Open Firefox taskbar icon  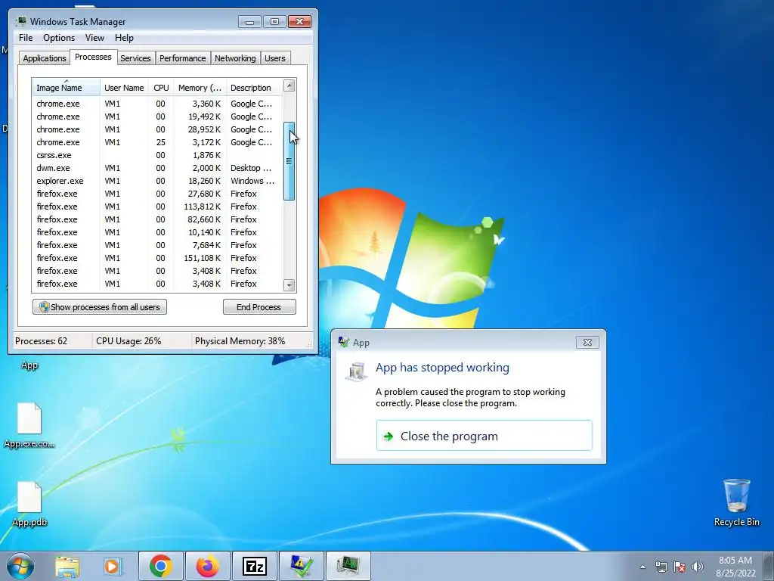208,566
